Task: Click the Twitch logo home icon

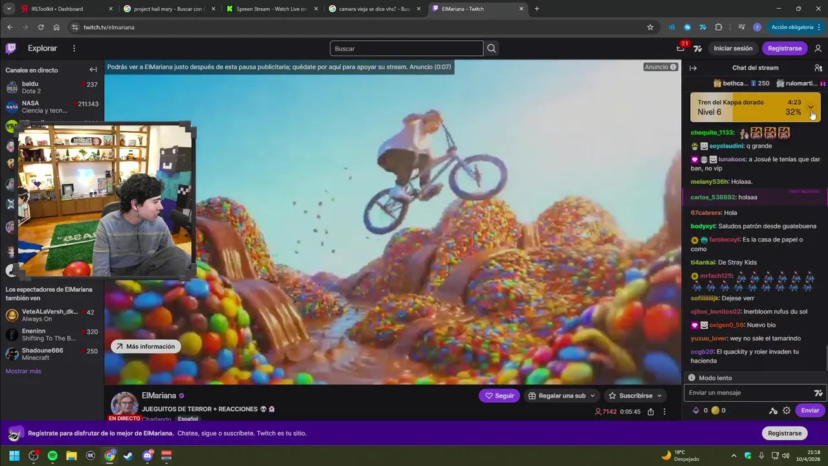Action: point(11,49)
